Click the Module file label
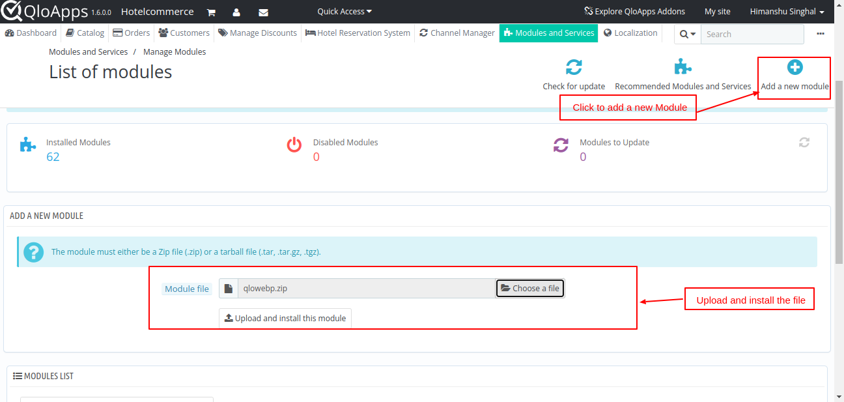Viewport: 844px width, 402px height. pyautogui.click(x=187, y=289)
